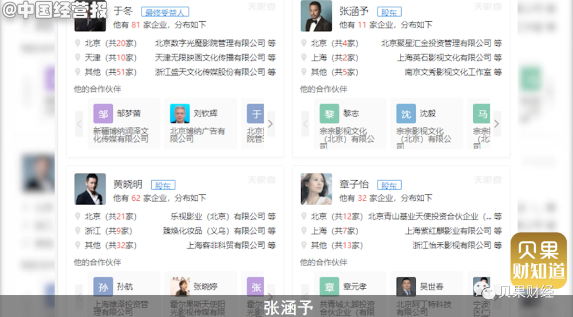Click the 股东 tag next to 黄晓明

pos(163,185)
